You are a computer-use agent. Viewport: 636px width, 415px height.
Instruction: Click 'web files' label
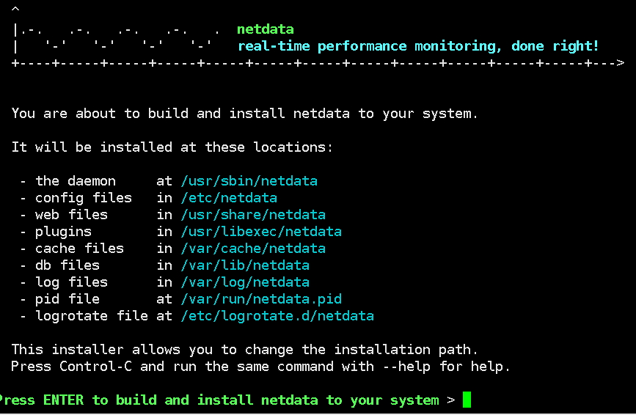pos(71,215)
